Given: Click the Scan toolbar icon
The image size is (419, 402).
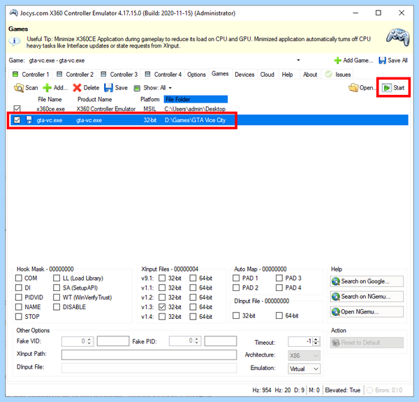Looking at the screenshot, I should (19, 88).
